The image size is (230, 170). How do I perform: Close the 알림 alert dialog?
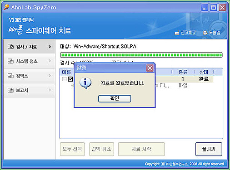click(150, 68)
